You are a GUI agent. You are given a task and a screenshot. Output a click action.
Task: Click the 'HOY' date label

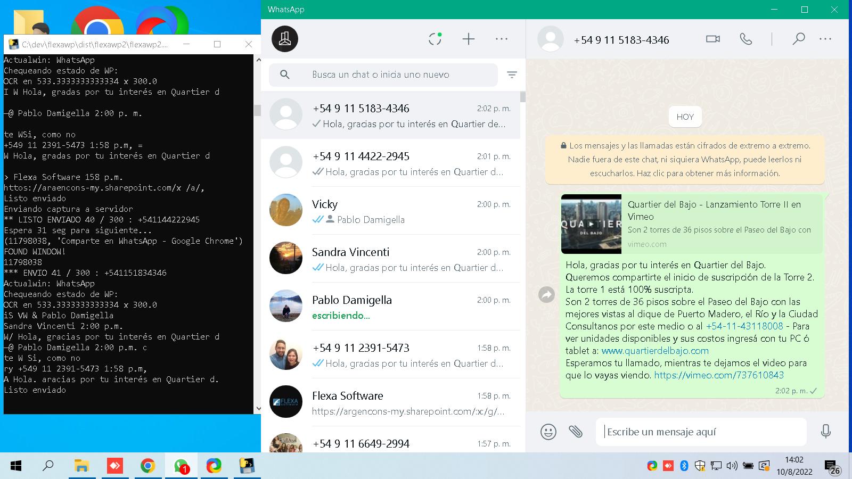pyautogui.click(x=685, y=117)
